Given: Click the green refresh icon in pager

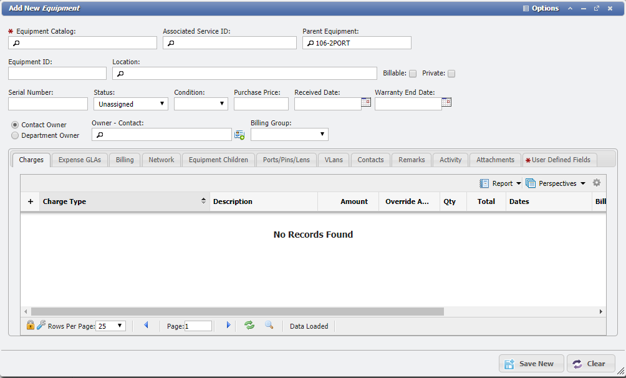Looking at the screenshot, I should (249, 326).
